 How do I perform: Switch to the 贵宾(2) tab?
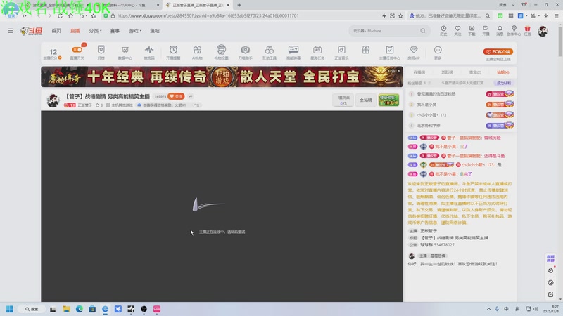(x=475, y=72)
